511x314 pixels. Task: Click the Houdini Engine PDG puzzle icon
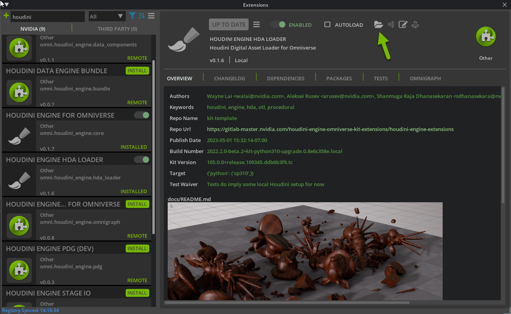19,270
